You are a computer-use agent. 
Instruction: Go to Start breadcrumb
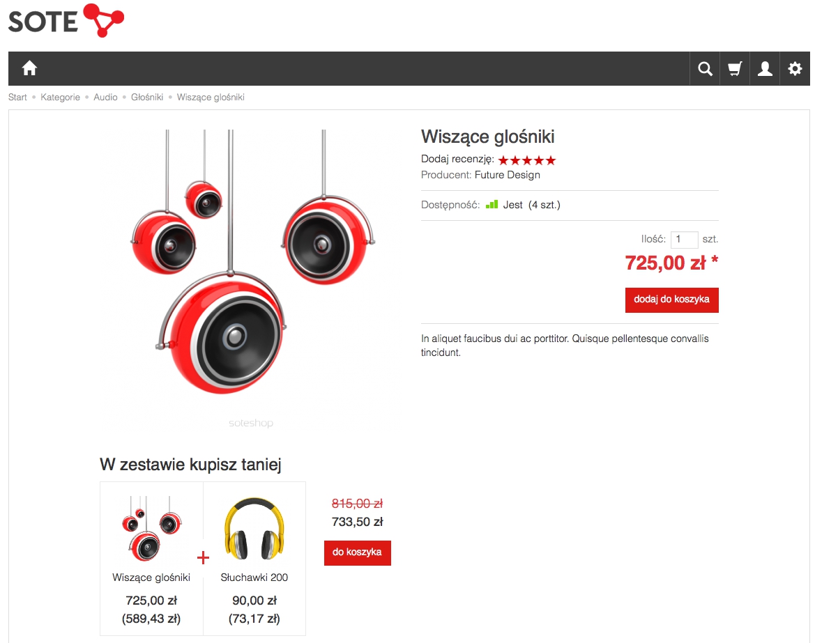[x=17, y=97]
